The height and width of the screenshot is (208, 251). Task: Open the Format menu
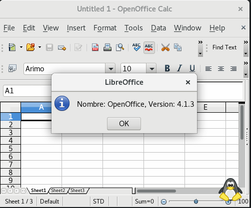pyautogui.click(x=105, y=28)
